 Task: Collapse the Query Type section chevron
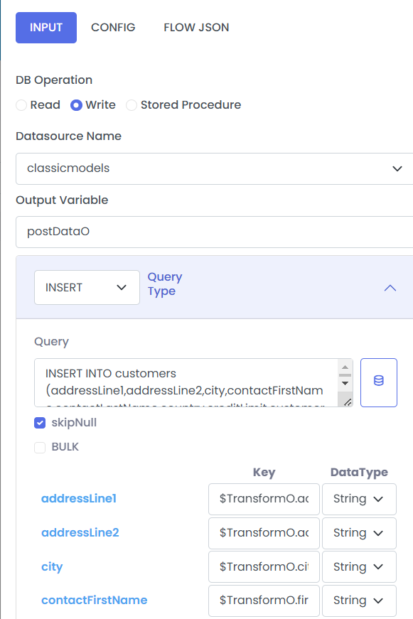tap(390, 288)
